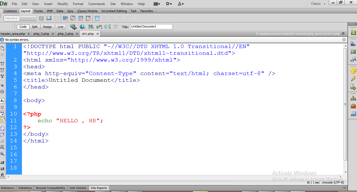The height and width of the screenshot is (192, 357).
Task: Dismiss the 'No syntax errors' info bar
Action: click(344, 40)
